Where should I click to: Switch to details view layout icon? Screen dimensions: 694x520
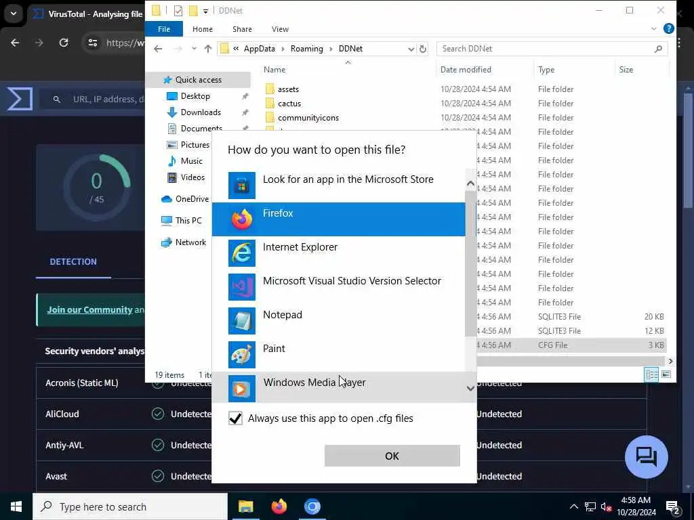point(651,374)
